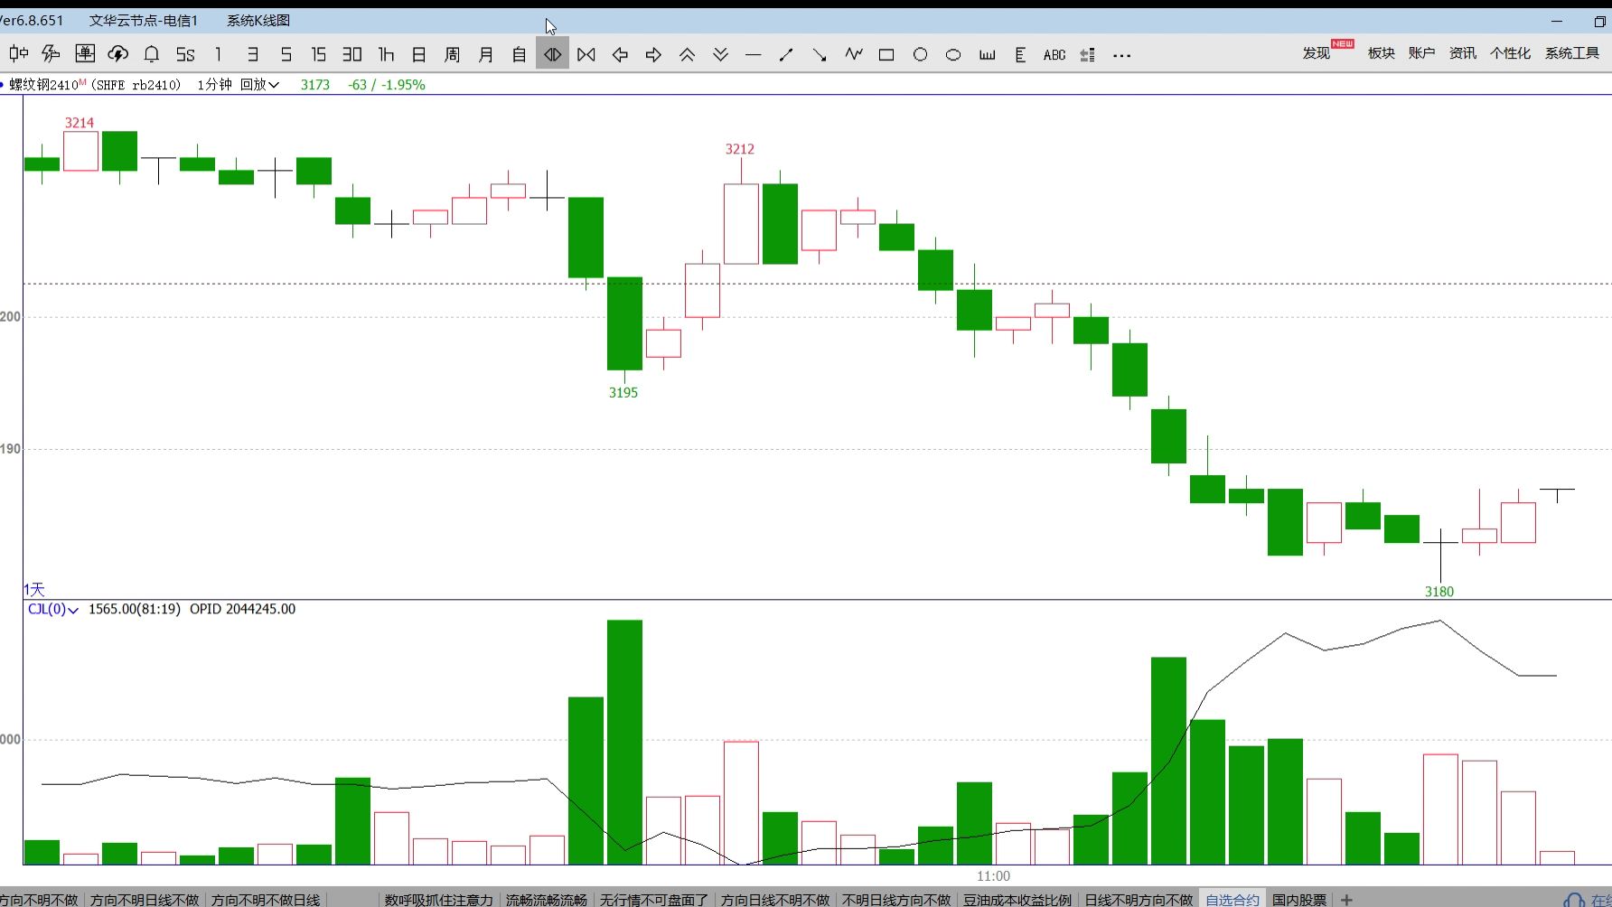Click the ABC text annotation tool

click(x=1054, y=55)
